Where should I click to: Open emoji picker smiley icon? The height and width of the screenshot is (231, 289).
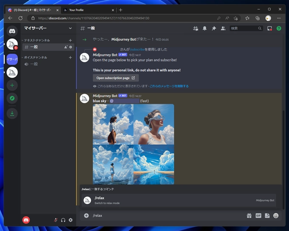pos(276,216)
